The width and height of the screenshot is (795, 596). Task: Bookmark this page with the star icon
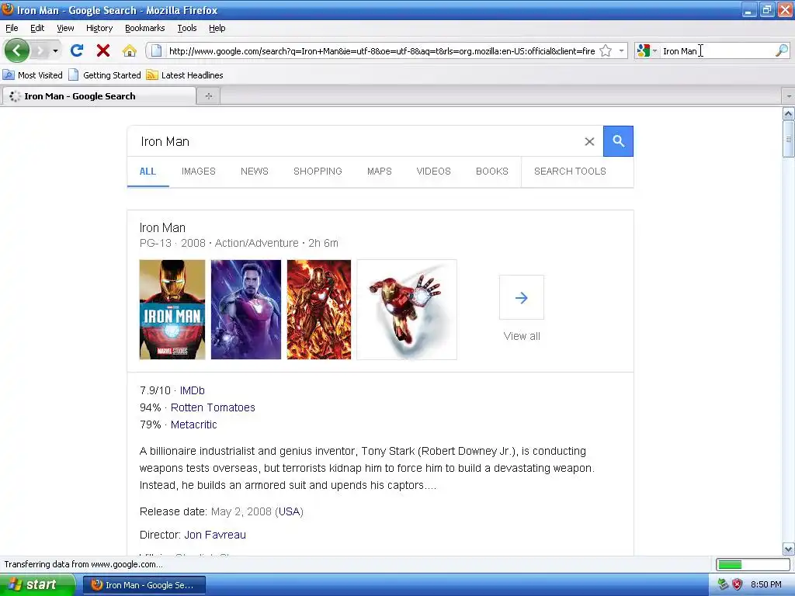(606, 50)
